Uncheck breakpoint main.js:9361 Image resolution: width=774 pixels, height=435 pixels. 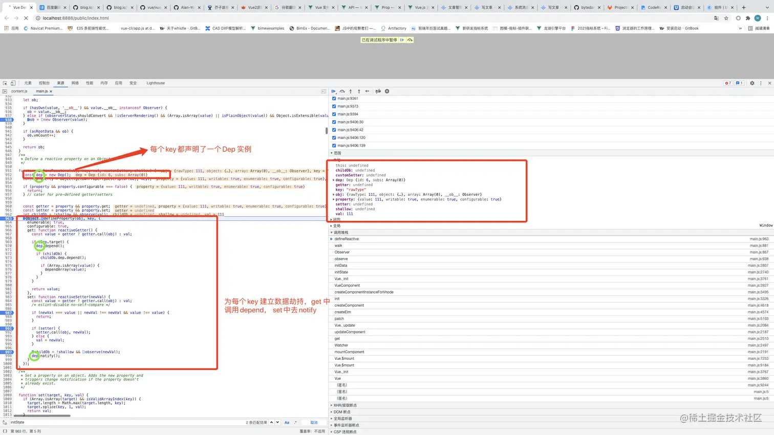334,99
